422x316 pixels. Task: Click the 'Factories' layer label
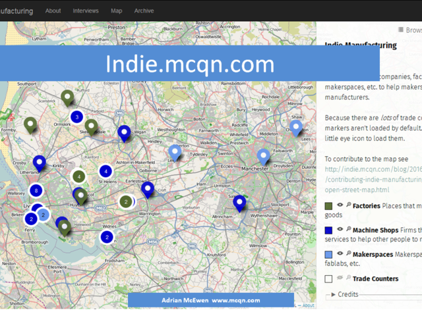(367, 206)
